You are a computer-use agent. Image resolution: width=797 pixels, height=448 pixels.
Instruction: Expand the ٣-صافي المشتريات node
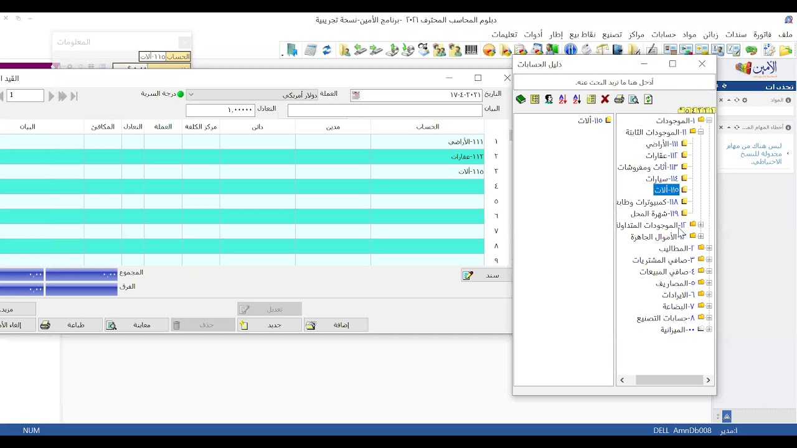(x=709, y=259)
